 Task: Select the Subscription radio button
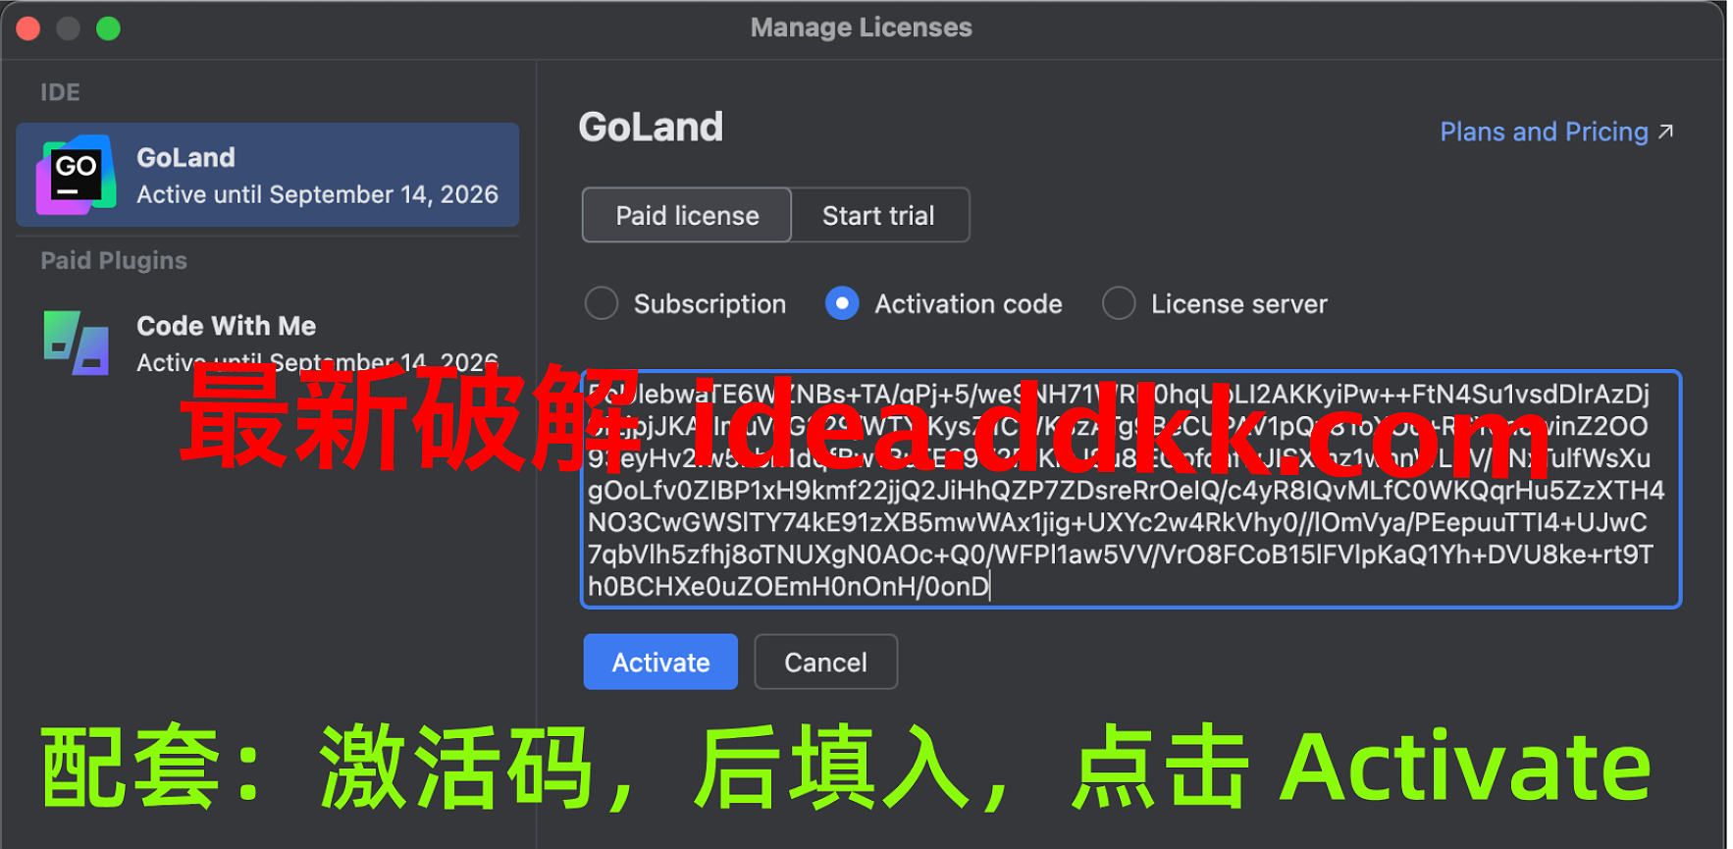coord(601,303)
